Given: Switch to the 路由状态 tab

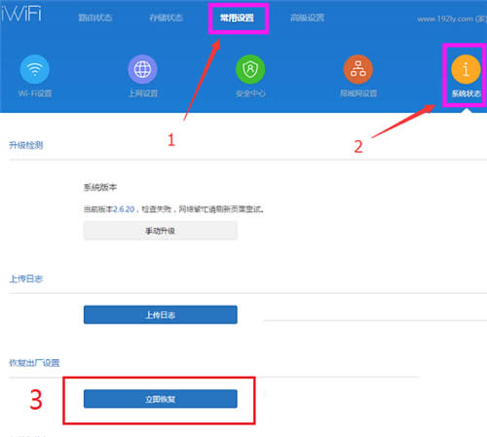Looking at the screenshot, I should [95, 18].
